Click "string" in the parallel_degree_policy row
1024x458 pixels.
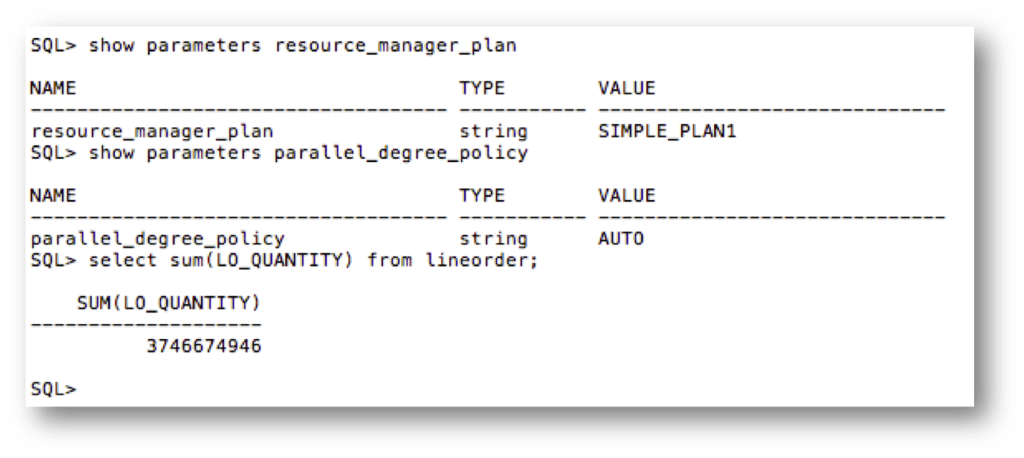coord(493,239)
